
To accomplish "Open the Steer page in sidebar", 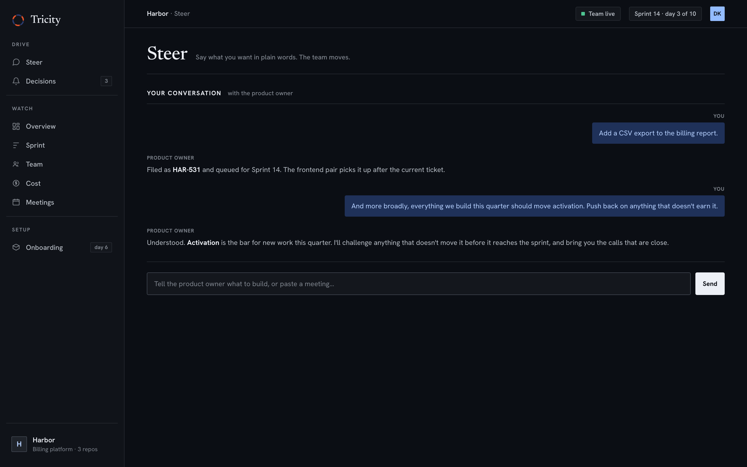I will 62,62.
